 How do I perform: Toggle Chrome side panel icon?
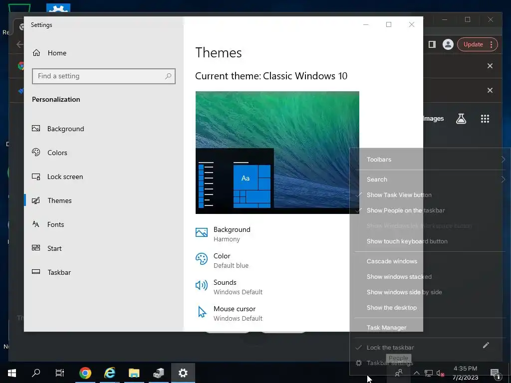click(x=432, y=44)
